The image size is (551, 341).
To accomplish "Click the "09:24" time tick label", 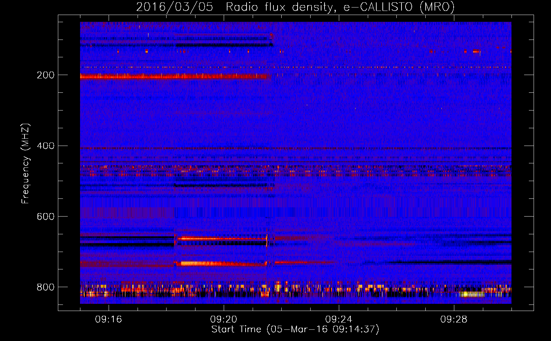I will pos(339,320).
